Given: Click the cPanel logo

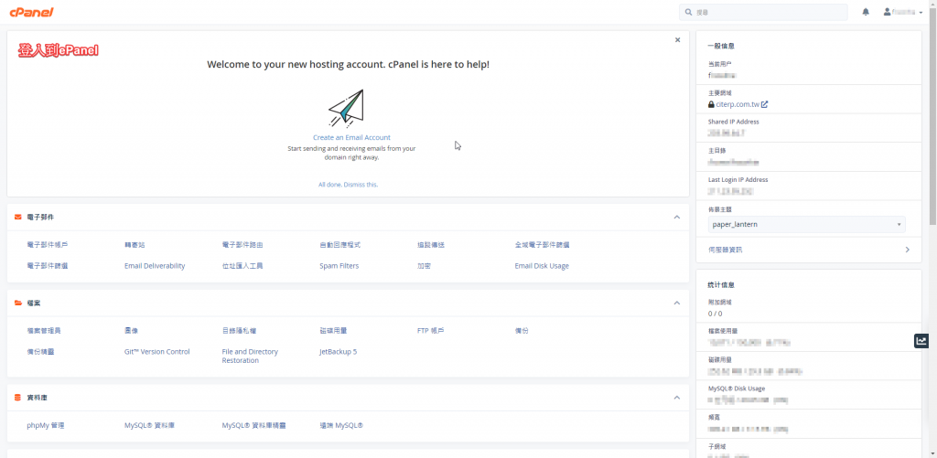Looking at the screenshot, I should coord(31,12).
